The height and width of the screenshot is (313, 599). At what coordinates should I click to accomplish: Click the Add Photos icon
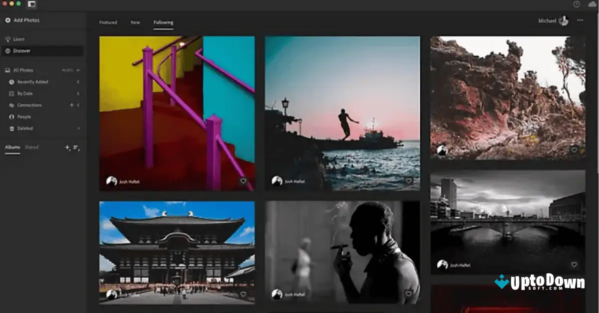7,20
